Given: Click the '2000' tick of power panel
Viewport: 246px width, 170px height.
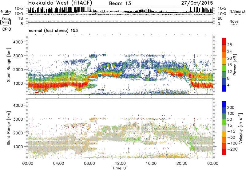Looking at the screenshot, I should click(x=18, y=69).
